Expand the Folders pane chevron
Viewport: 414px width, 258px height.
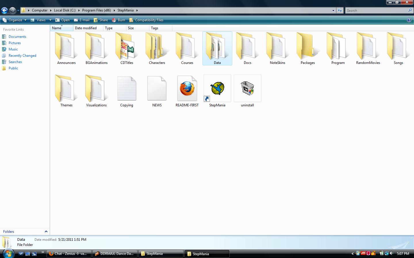pos(46,231)
